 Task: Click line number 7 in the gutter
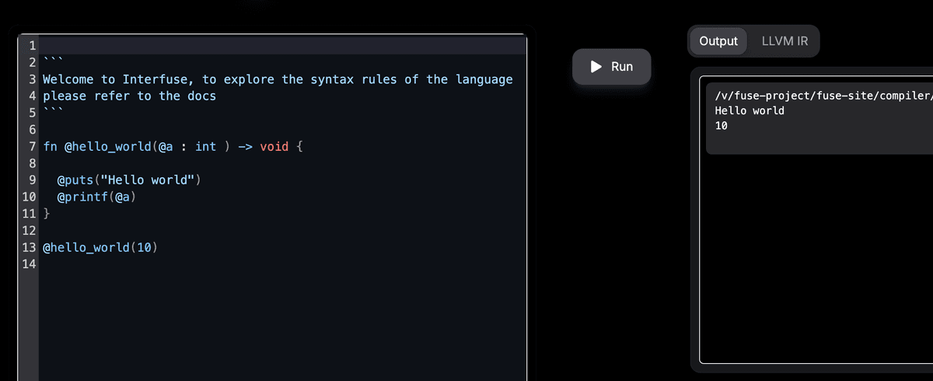(33, 146)
